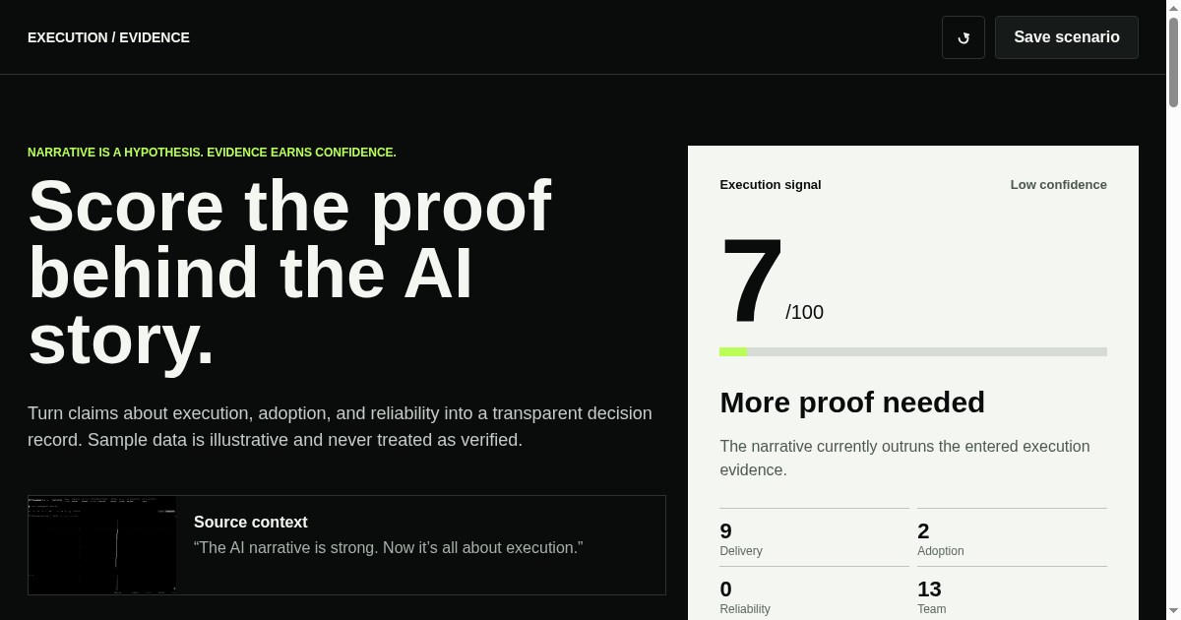
Task: Select the Delivery score of 9
Action: coord(726,531)
